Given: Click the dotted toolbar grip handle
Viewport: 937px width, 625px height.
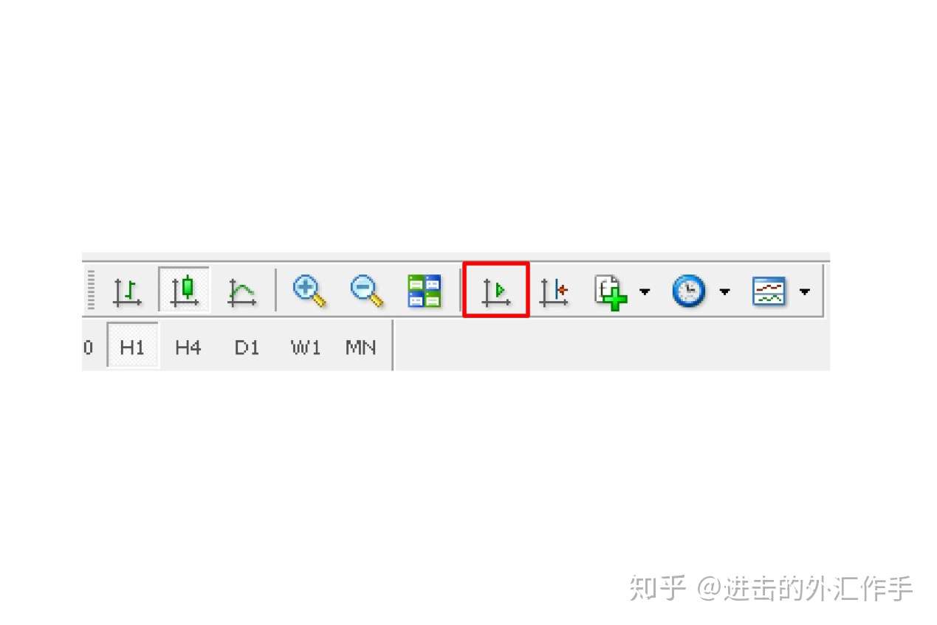Looking at the screenshot, I should [92, 291].
